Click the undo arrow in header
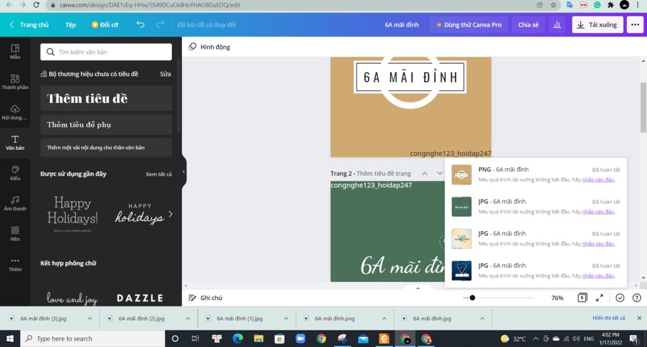 pos(140,25)
